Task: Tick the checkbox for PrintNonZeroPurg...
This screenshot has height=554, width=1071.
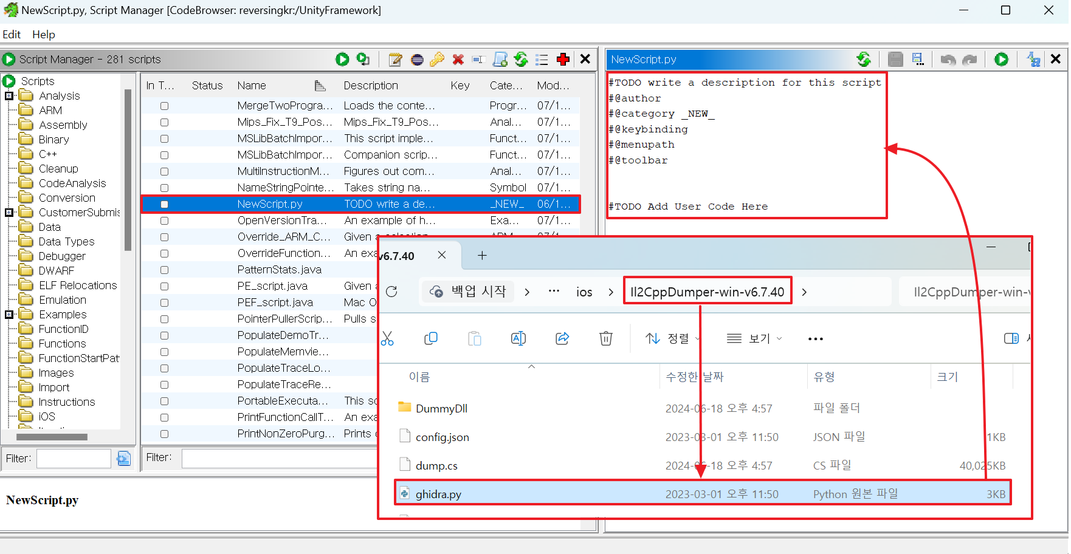Action: (x=164, y=434)
